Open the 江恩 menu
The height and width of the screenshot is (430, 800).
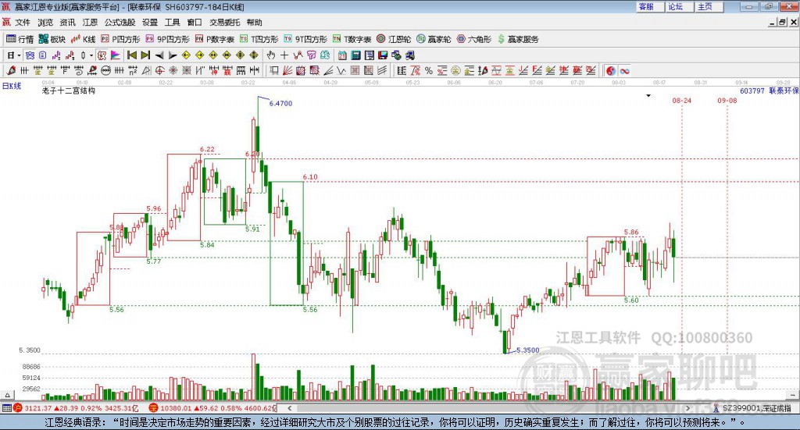(x=90, y=23)
